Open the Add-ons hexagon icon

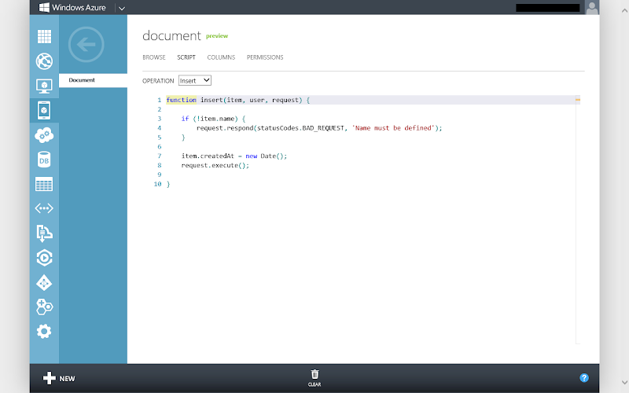pyautogui.click(x=44, y=307)
